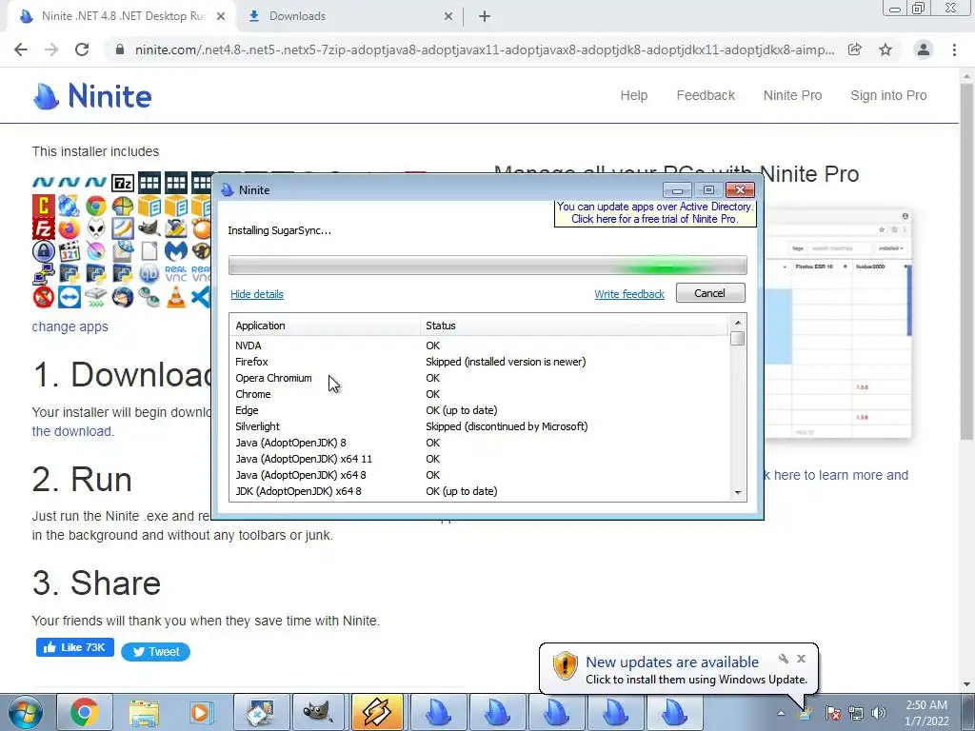Click the volume icon in system tray
The height and width of the screenshot is (731, 975).
pyautogui.click(x=879, y=713)
